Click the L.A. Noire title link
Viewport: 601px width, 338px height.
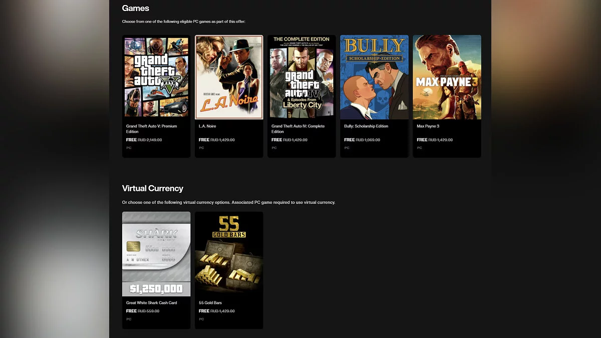click(207, 126)
